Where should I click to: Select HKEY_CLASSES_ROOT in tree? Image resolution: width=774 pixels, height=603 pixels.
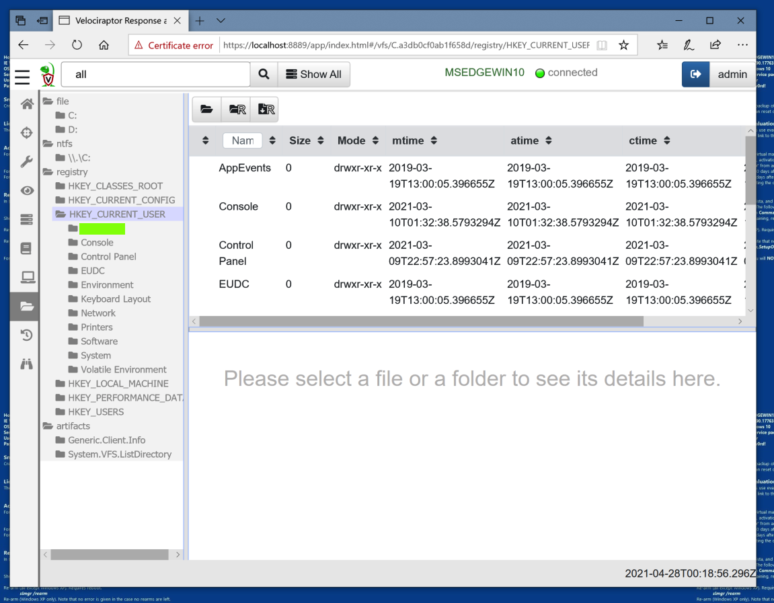click(109, 186)
